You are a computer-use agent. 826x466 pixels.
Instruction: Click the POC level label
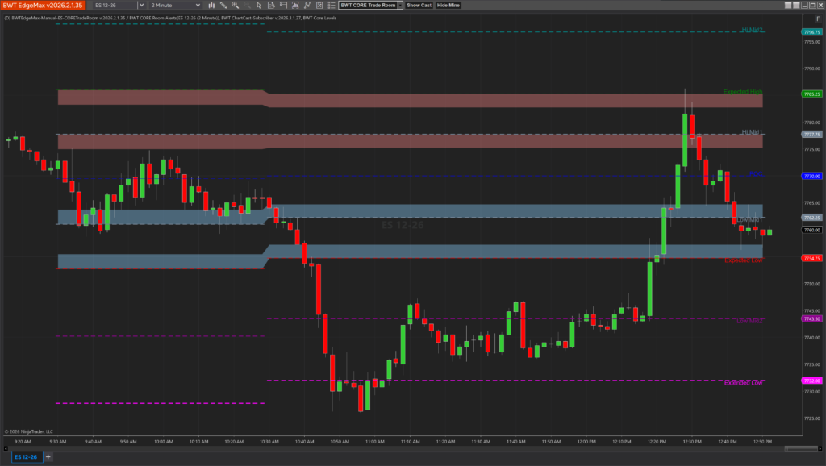pyautogui.click(x=756, y=174)
